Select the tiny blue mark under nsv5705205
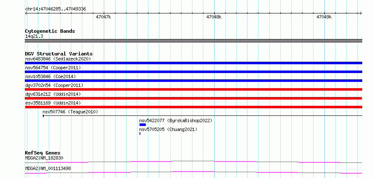This screenshot has height=178, width=374. (140, 133)
